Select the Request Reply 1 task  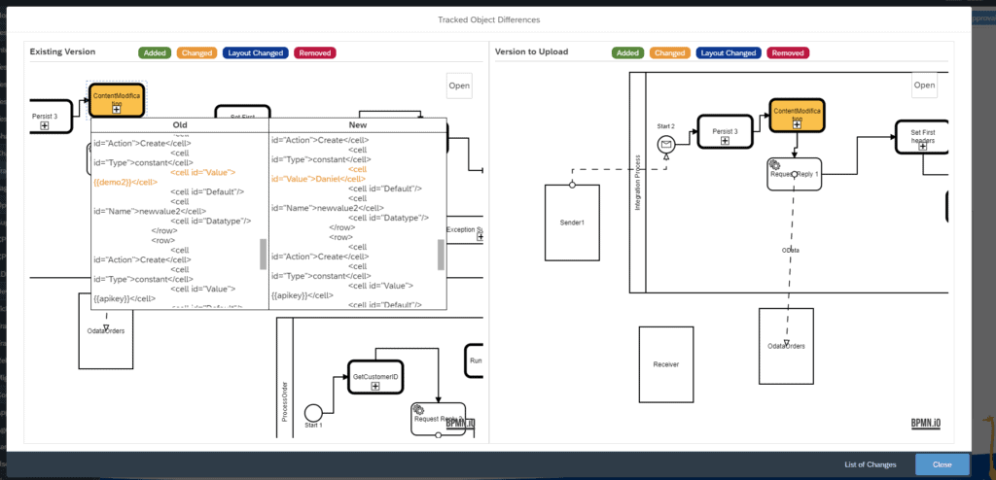point(795,174)
